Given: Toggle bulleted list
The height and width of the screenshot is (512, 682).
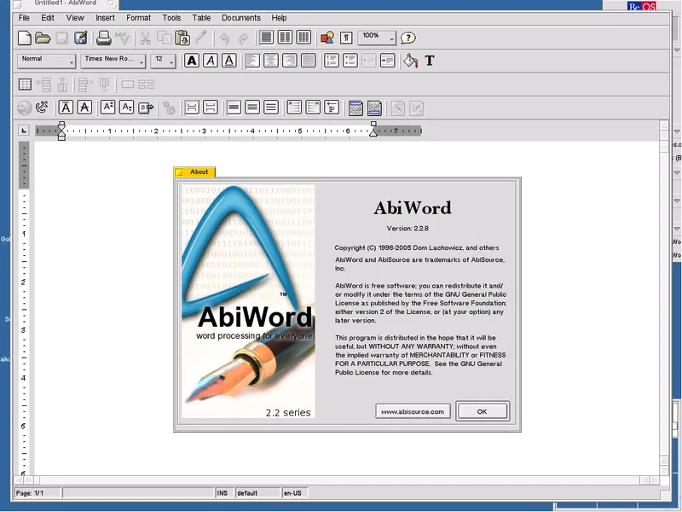Looking at the screenshot, I should coord(350,61).
